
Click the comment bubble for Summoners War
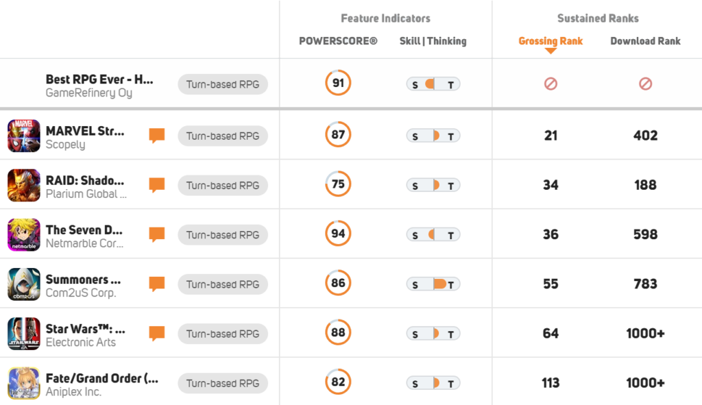(157, 284)
